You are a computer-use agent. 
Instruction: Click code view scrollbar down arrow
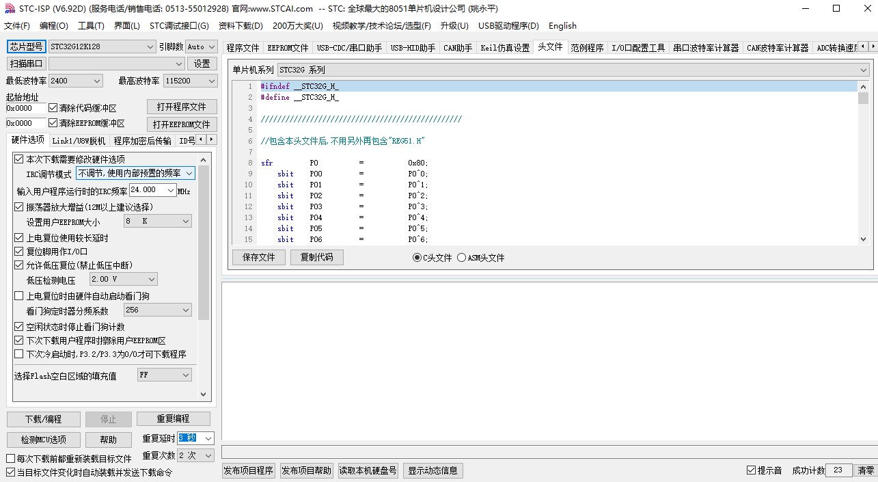tap(863, 239)
